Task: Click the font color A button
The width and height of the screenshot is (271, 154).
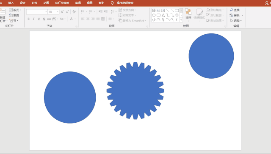Action: [x=72, y=19]
